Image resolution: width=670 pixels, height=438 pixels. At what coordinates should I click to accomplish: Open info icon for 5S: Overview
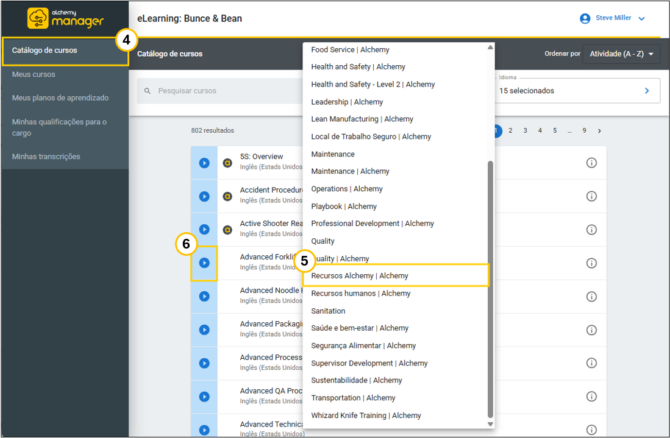tap(591, 163)
